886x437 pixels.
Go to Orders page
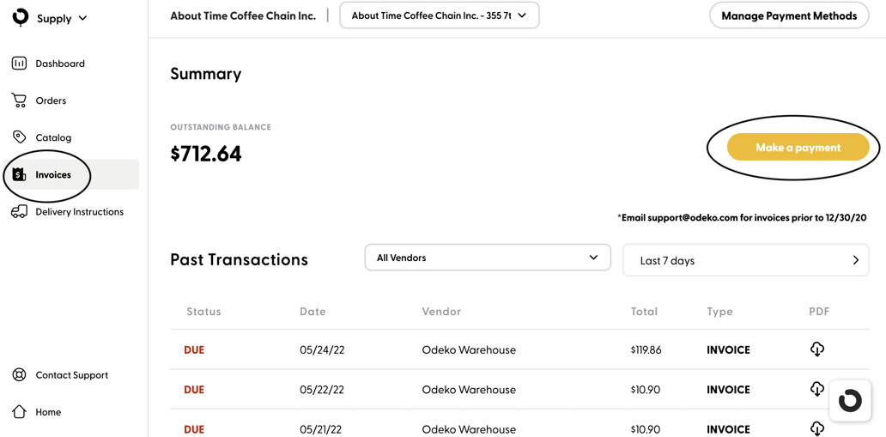(51, 100)
